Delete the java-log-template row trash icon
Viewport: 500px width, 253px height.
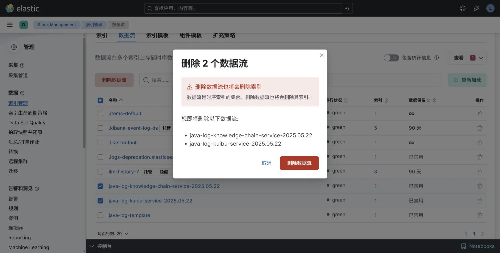pyautogui.click(x=479, y=215)
